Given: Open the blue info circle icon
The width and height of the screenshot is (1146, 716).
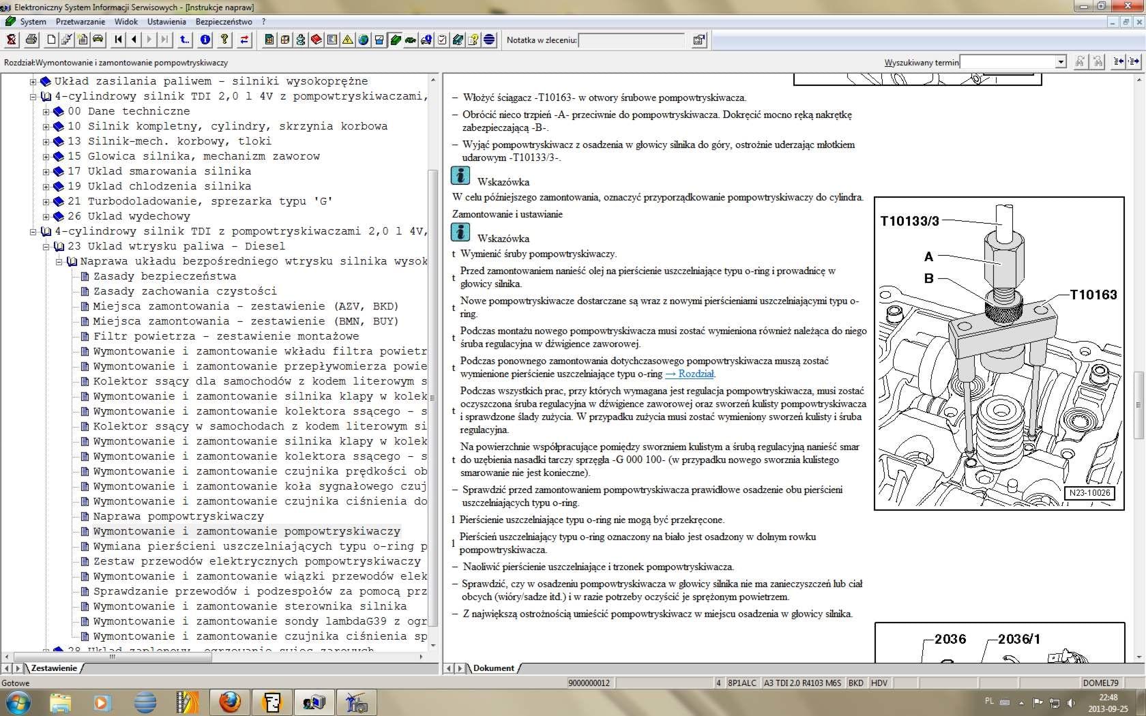Looking at the screenshot, I should [x=205, y=40].
